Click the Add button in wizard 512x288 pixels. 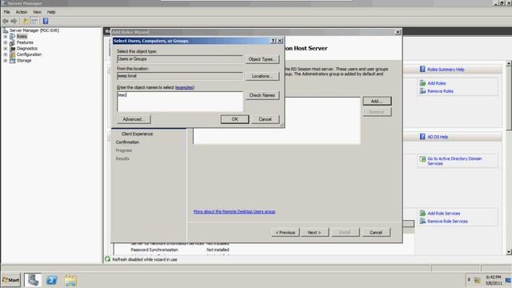(377, 102)
